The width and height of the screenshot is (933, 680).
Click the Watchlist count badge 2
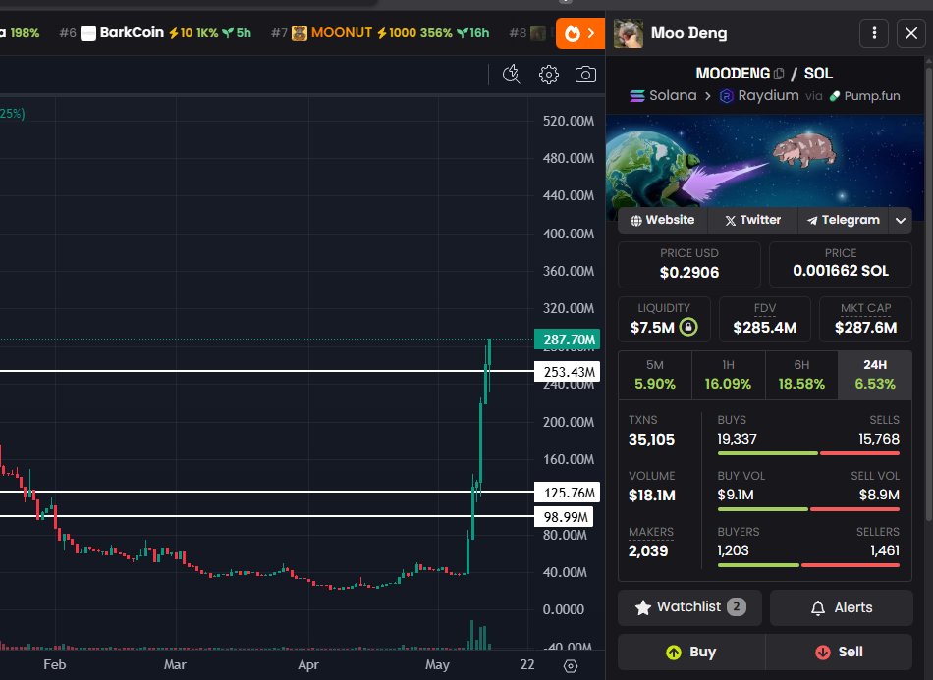coord(736,606)
